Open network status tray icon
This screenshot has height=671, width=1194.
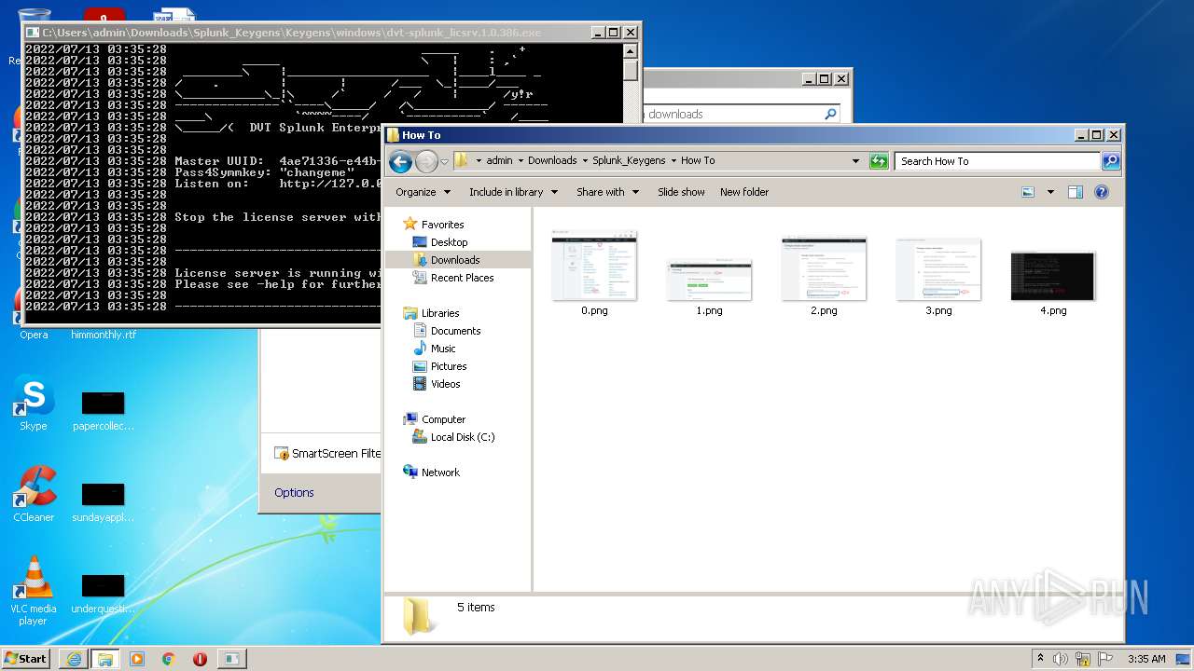click(x=1083, y=659)
